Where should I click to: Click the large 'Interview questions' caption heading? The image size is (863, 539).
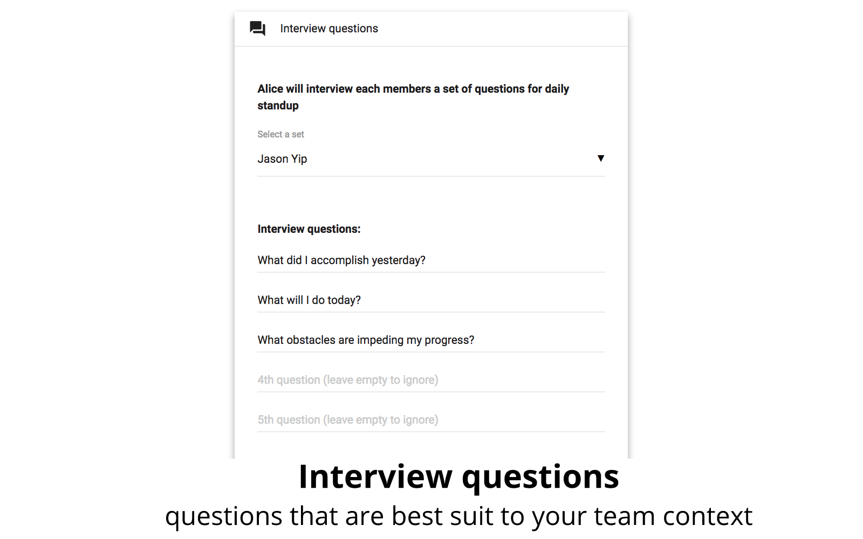tap(458, 477)
